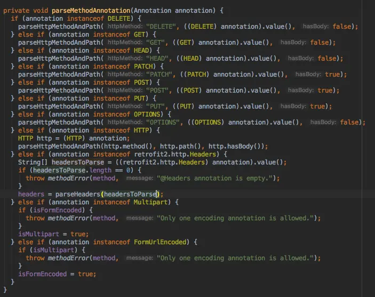Click DELETE in the 'instanceof DELETE' condition
375x297 pixels.
119,19
